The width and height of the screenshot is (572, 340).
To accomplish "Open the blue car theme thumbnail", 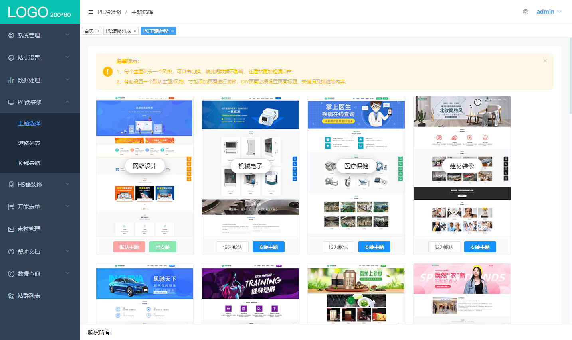I will pyautogui.click(x=145, y=294).
